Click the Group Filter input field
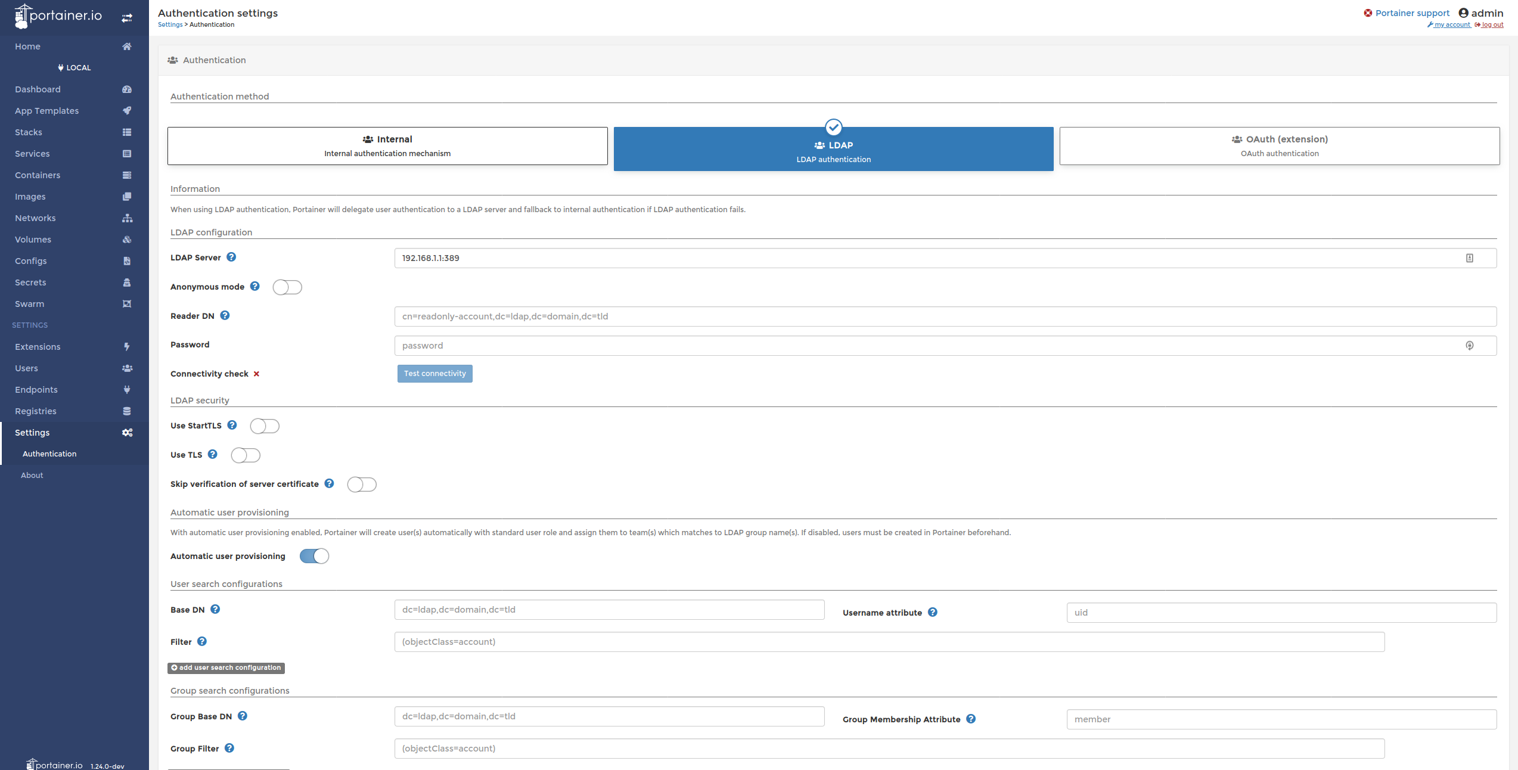This screenshot has height=770, width=1518. pyautogui.click(x=889, y=749)
